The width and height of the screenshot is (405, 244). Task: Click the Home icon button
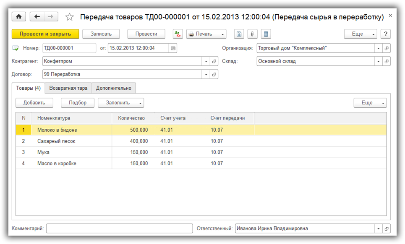18,16
